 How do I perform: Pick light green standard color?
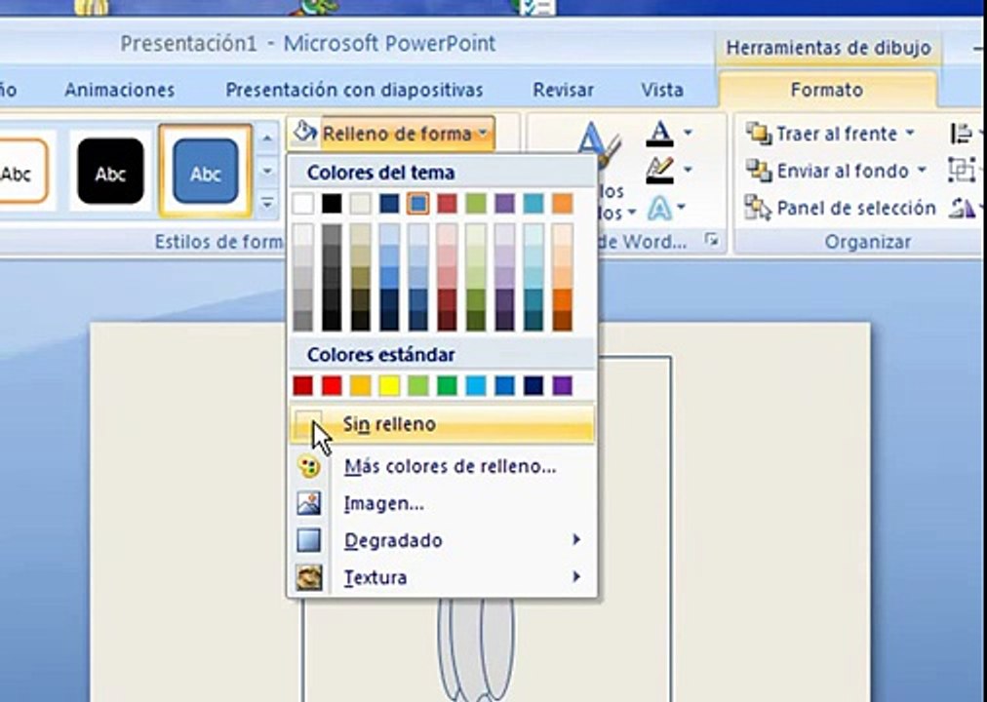[418, 385]
